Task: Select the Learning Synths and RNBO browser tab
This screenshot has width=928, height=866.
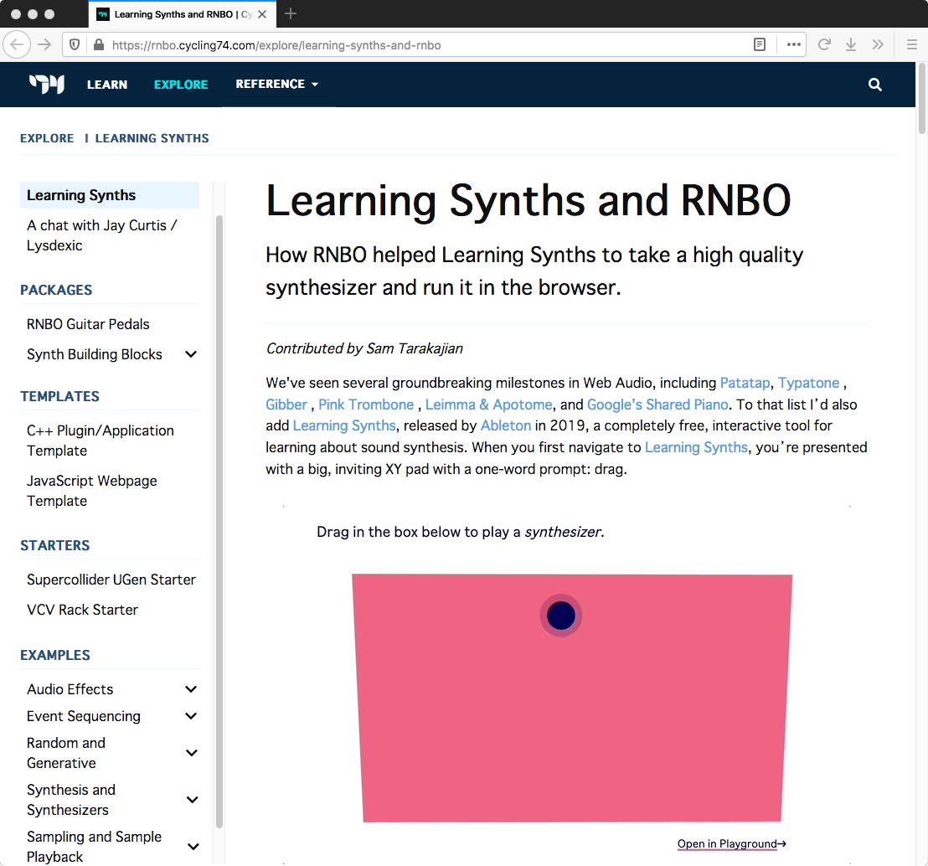Action: (x=183, y=14)
